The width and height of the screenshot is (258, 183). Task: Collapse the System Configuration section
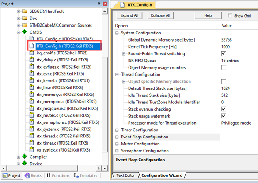point(117,33)
